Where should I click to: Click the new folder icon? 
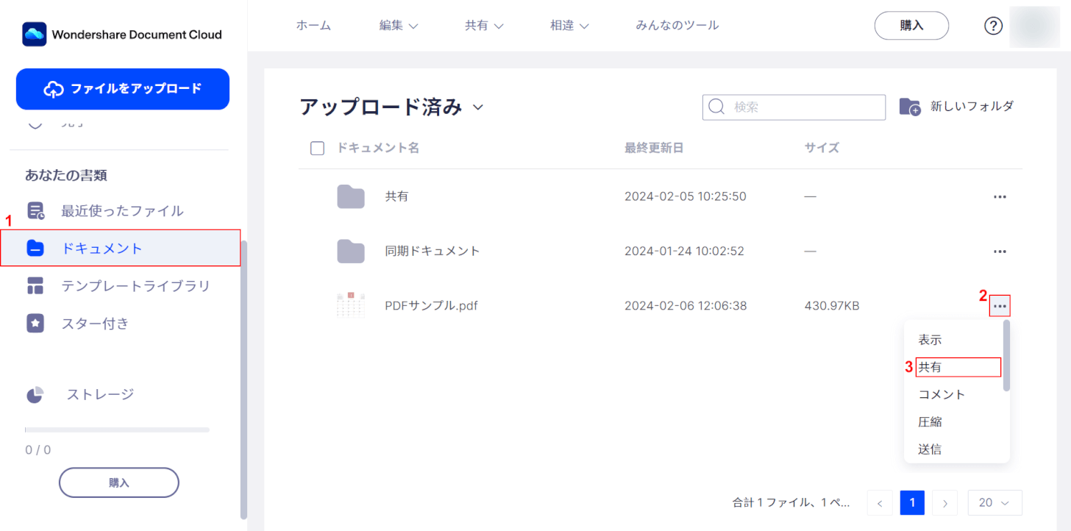click(x=910, y=107)
